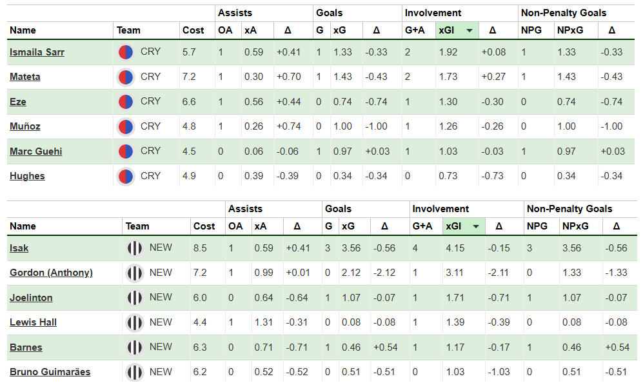Click the Barnes player name link
This screenshot has height=390, width=643.
(x=26, y=347)
